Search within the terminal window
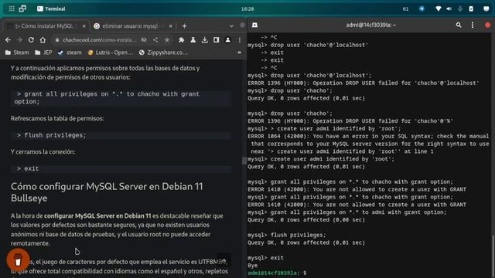Image resolution: width=495 pixels, height=278 pixels. tap(459, 25)
